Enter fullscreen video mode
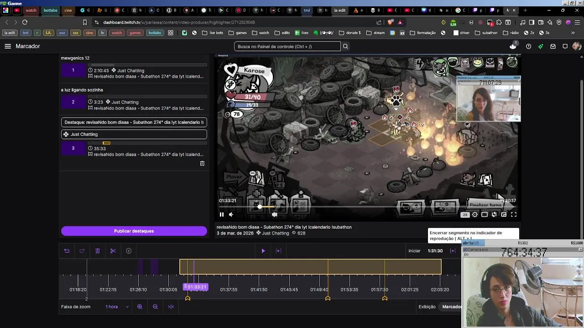This screenshot has height=328, width=584. (514, 215)
